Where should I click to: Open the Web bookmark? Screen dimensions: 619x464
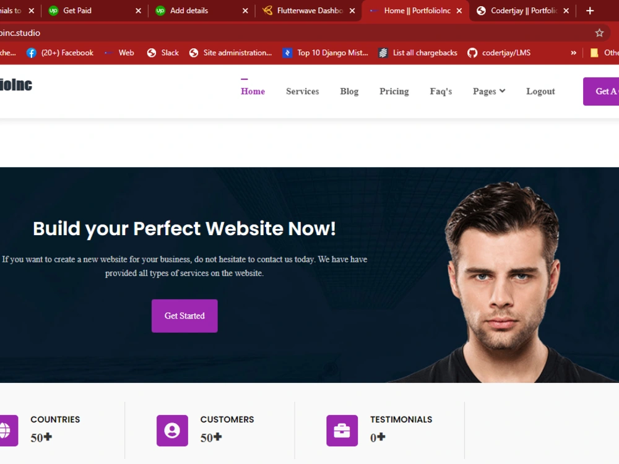coord(119,53)
